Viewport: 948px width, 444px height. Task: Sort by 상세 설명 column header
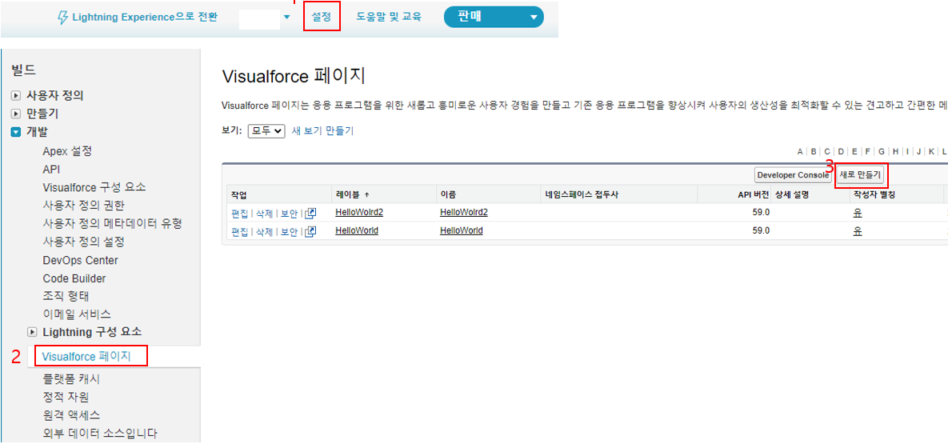[792, 194]
